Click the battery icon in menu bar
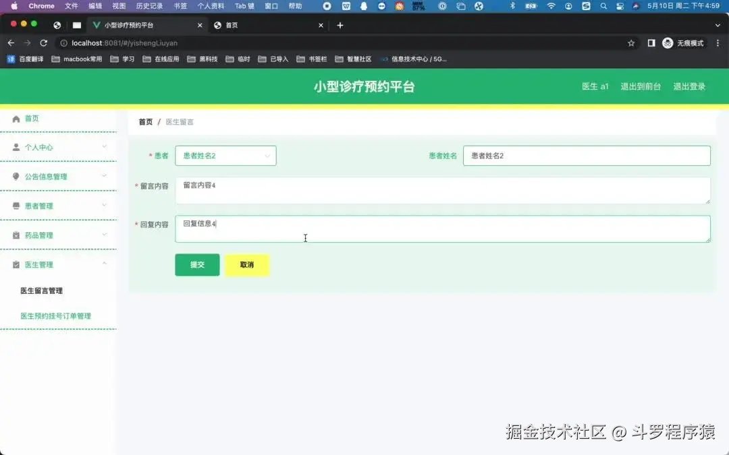 [x=531, y=6]
